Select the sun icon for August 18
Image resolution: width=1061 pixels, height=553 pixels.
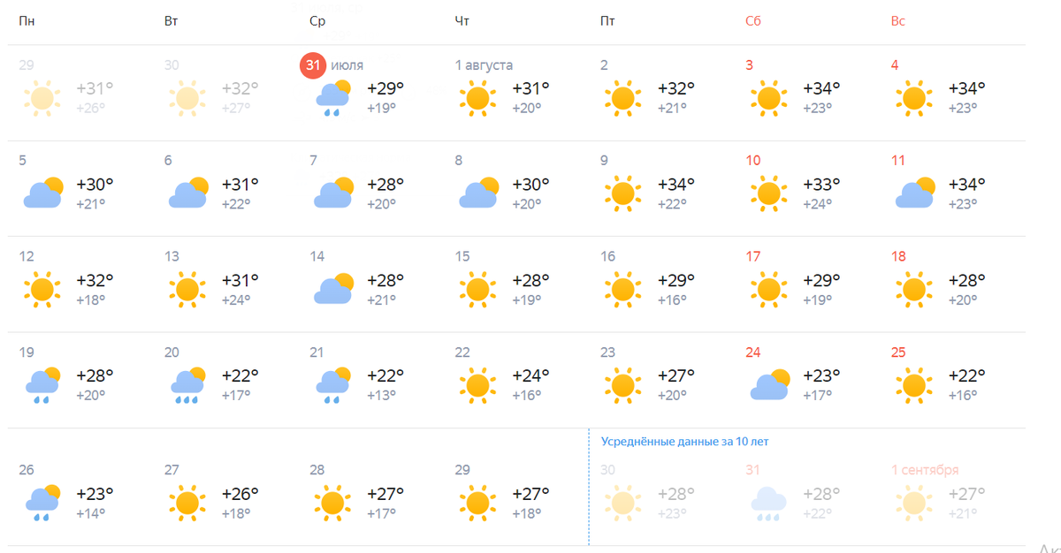[913, 290]
